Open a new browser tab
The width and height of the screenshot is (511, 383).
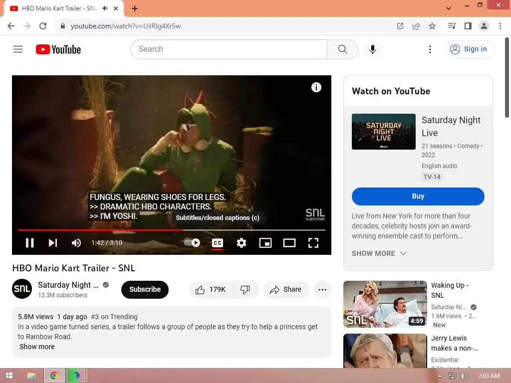(135, 8)
